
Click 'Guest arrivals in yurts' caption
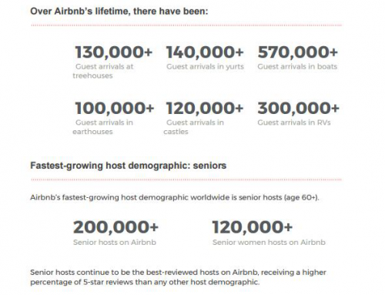coord(205,66)
